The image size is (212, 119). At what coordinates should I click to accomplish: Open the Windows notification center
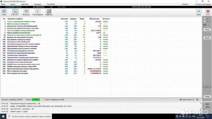(208, 116)
